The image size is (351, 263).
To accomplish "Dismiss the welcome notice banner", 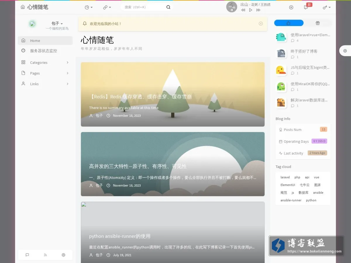I will pyautogui.click(x=261, y=24).
